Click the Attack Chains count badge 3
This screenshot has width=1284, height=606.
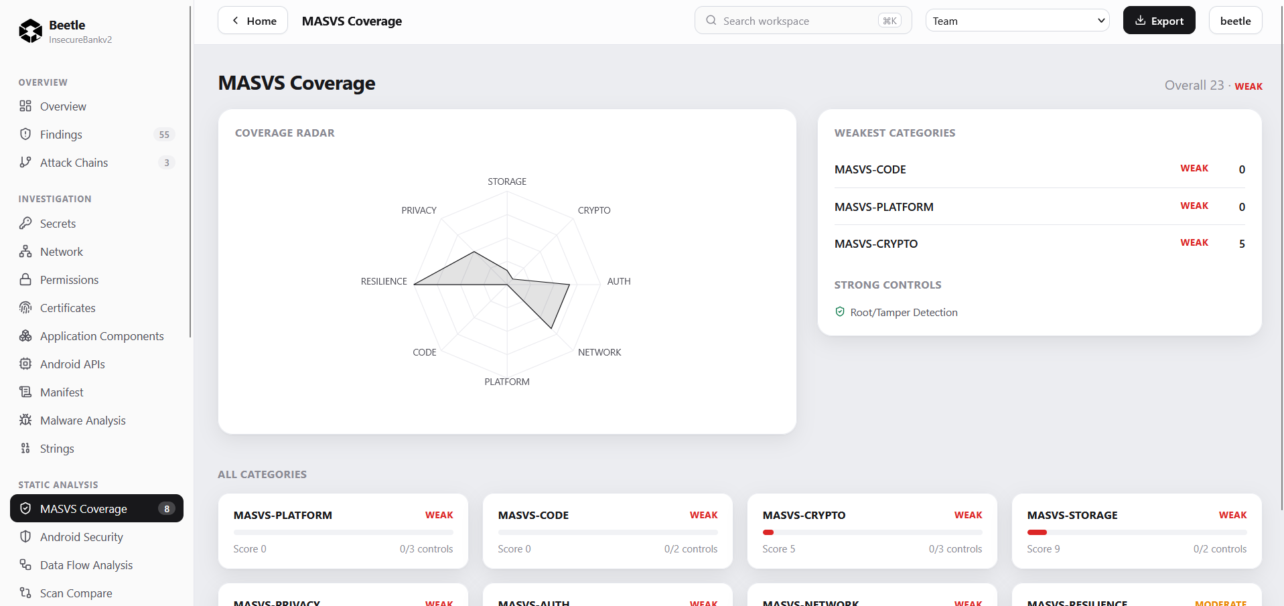167,163
